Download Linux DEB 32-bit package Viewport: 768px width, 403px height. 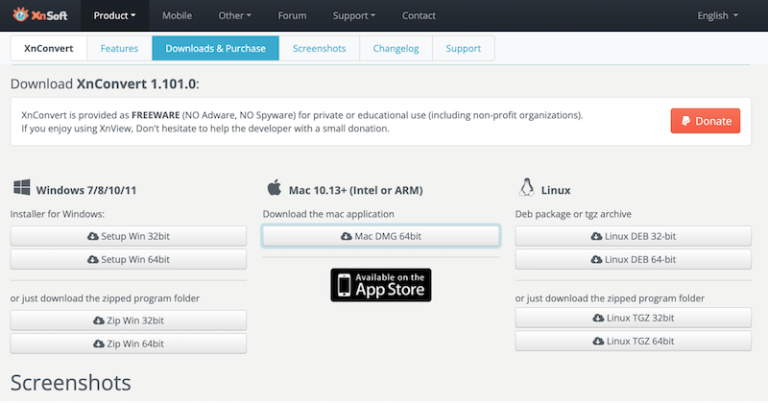634,236
